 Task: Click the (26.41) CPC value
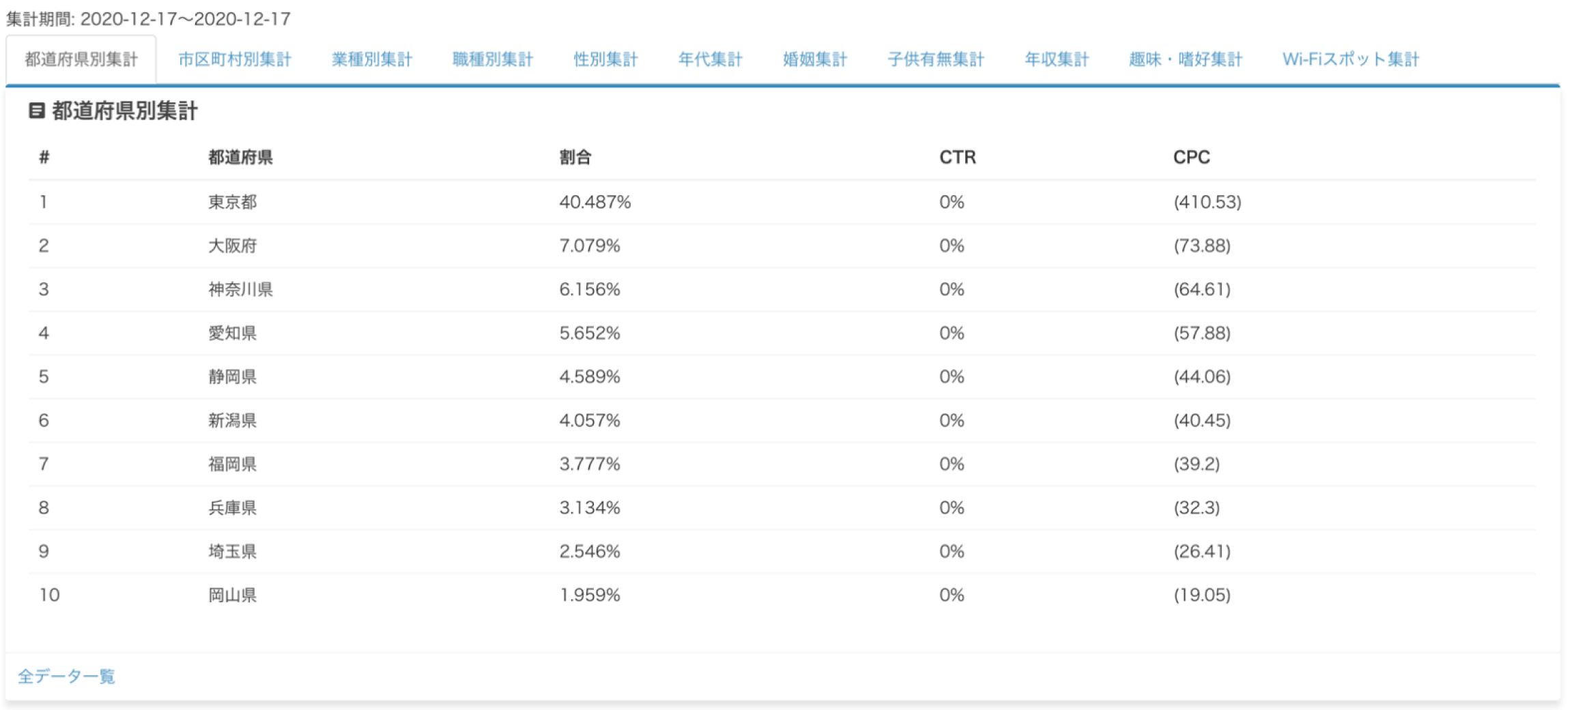coord(1201,551)
